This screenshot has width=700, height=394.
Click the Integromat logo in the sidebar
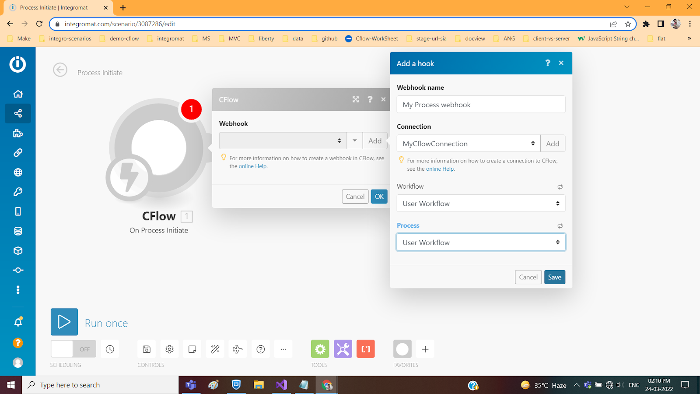[x=18, y=64]
